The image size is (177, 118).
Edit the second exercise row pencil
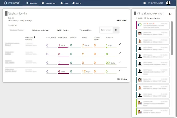(x=120, y=53)
